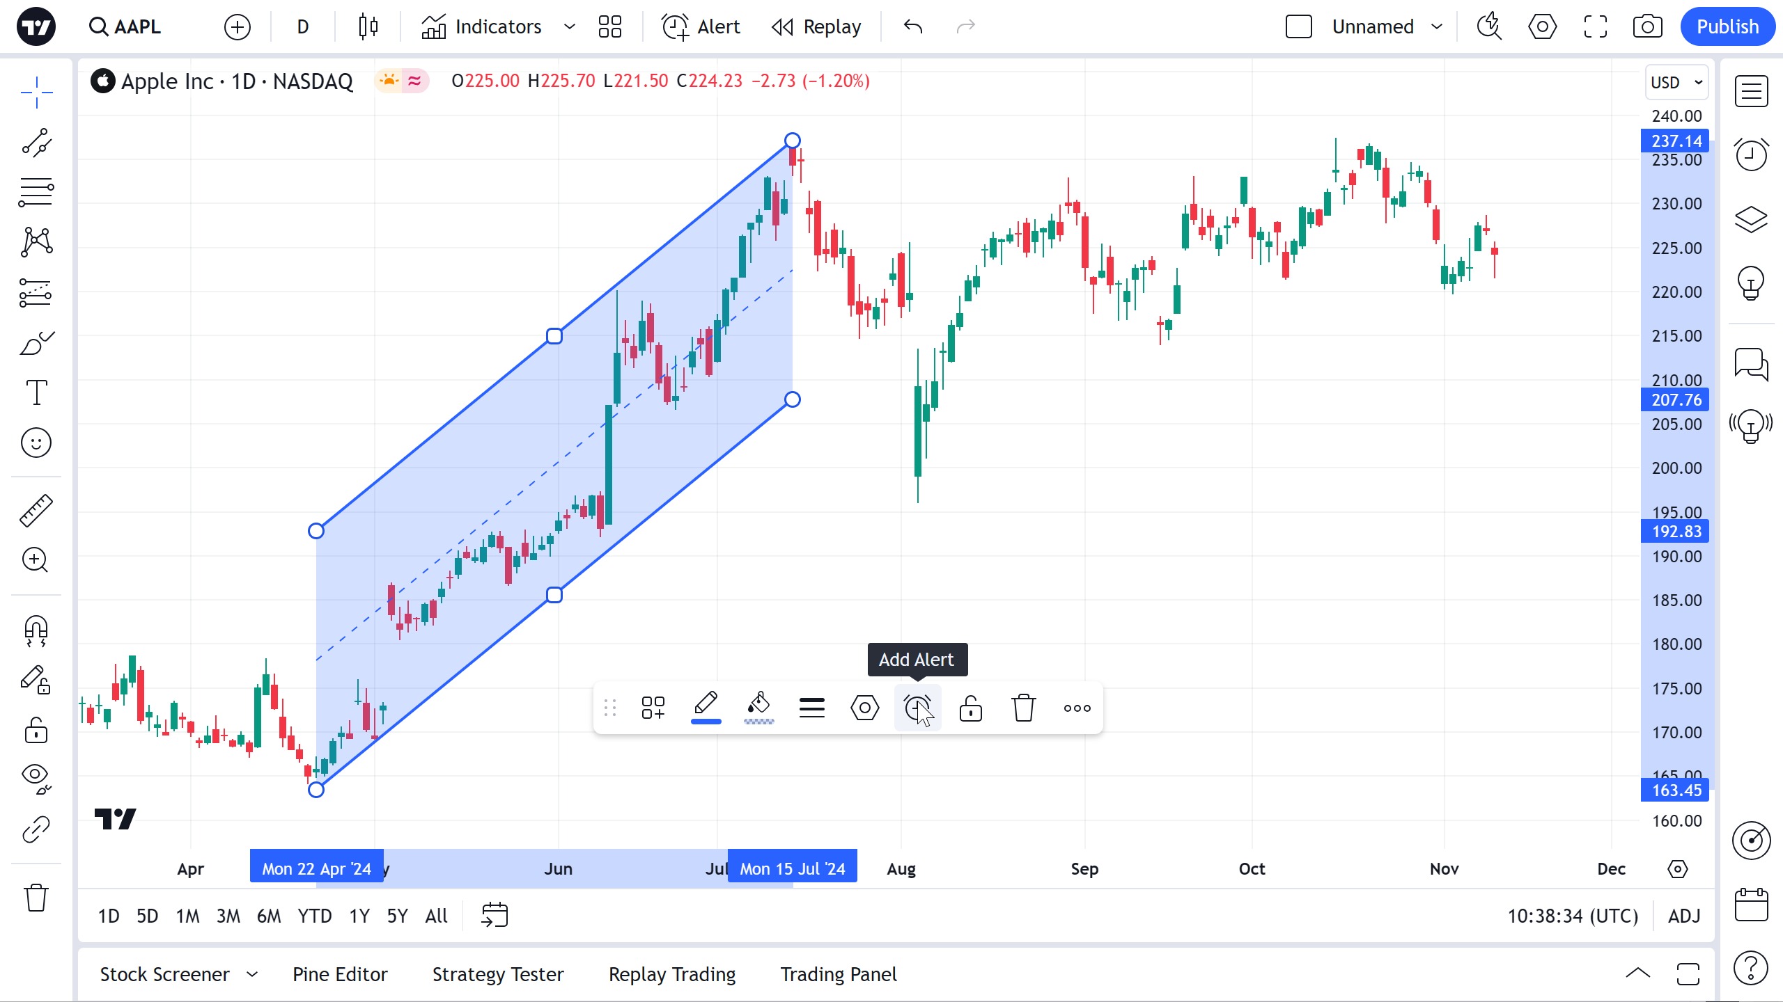Delete the channel with the trash icon
This screenshot has height=1002, width=1783.
(1023, 708)
